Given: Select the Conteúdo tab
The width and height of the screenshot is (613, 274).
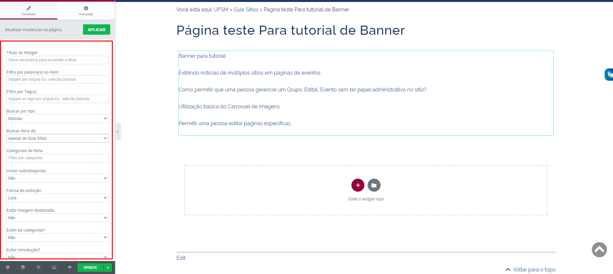Looking at the screenshot, I should click(x=29, y=10).
